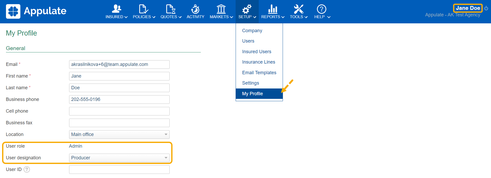
Task: Expand the Setup menu gears icon
Action: [x=247, y=9]
